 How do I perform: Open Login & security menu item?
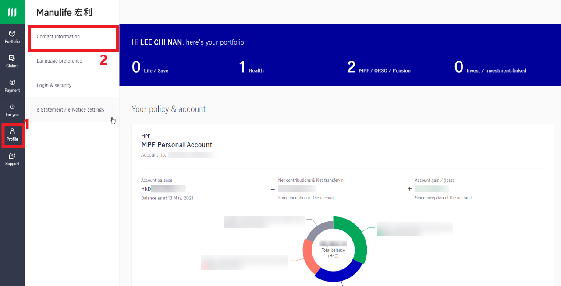tap(72, 86)
